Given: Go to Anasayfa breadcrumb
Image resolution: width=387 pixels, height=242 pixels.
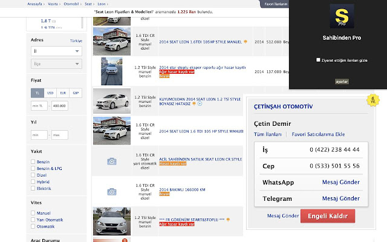Looking at the screenshot, I should tap(34, 4).
